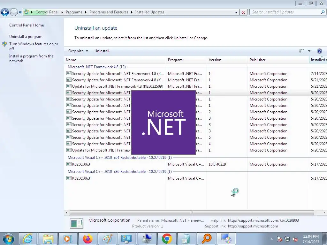Open the Windows Start orb
327x245 pixels.
tap(9, 239)
